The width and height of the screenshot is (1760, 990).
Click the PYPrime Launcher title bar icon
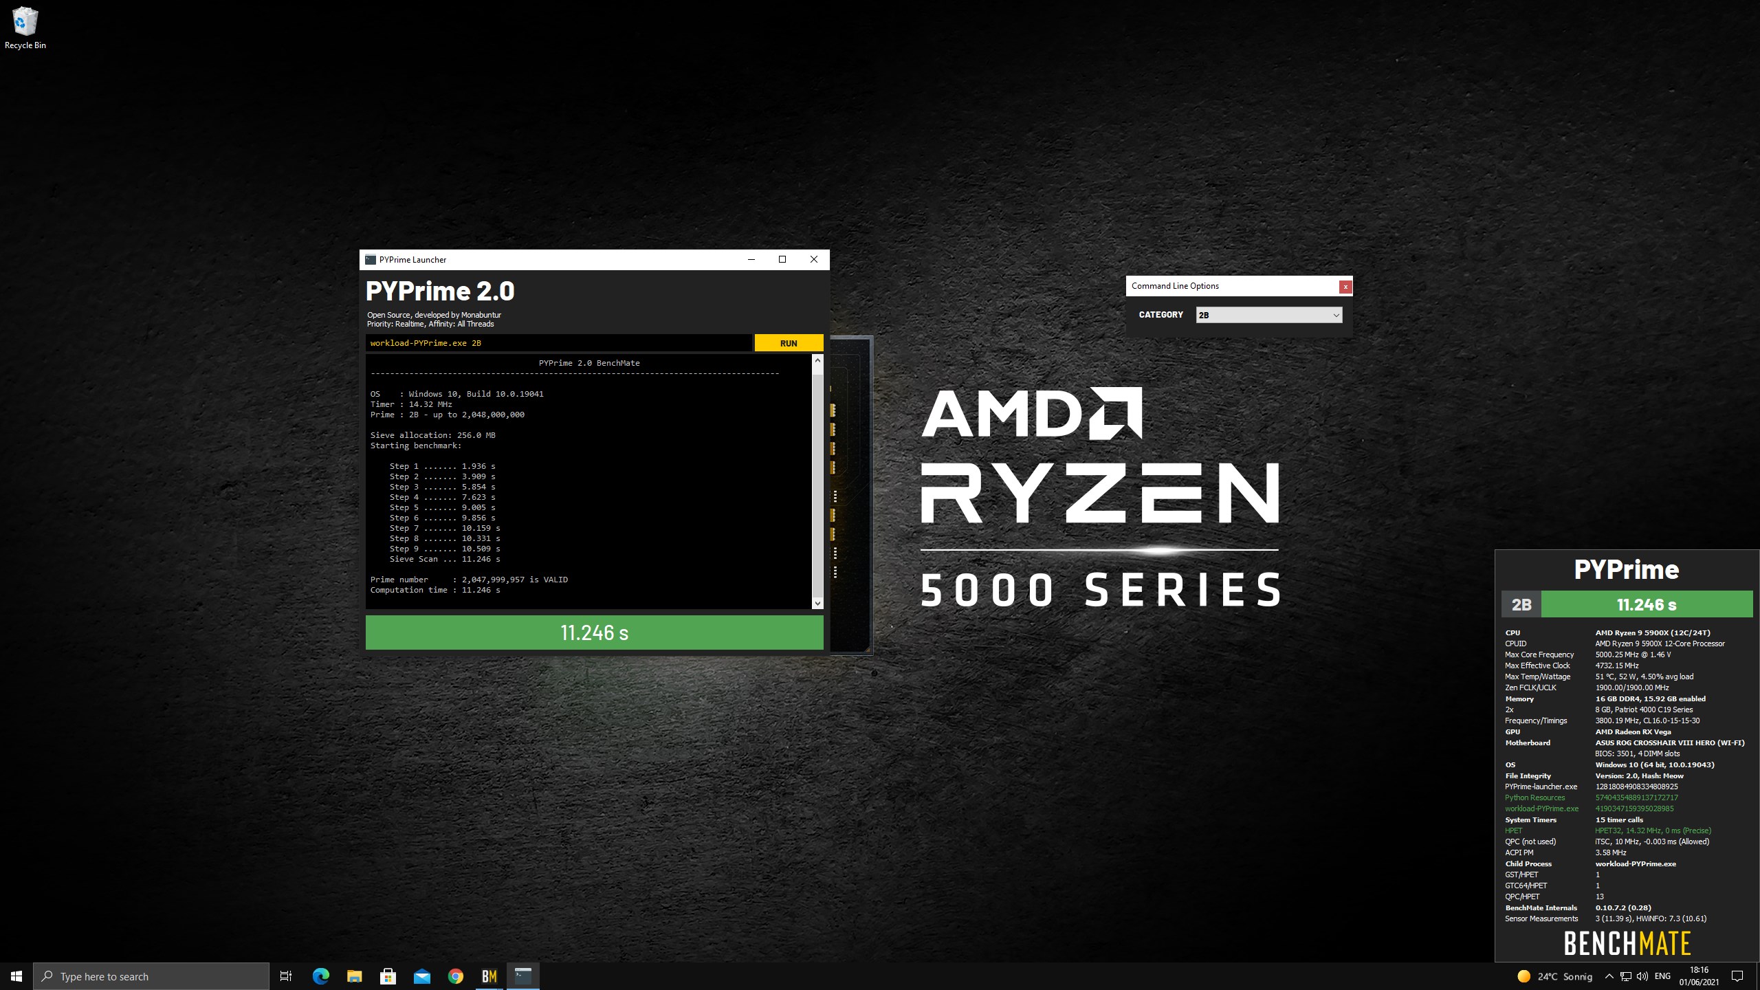pyautogui.click(x=371, y=260)
